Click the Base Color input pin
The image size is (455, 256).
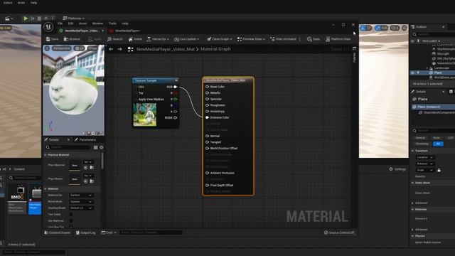coord(207,87)
